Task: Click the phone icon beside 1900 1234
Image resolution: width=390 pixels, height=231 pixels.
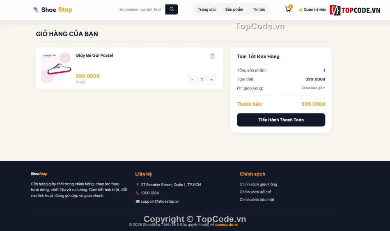Action: [x=138, y=193]
